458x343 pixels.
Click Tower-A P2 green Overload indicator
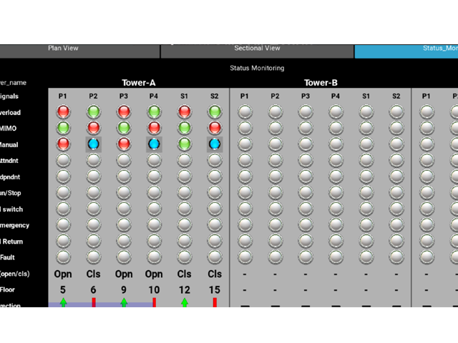[x=93, y=111]
